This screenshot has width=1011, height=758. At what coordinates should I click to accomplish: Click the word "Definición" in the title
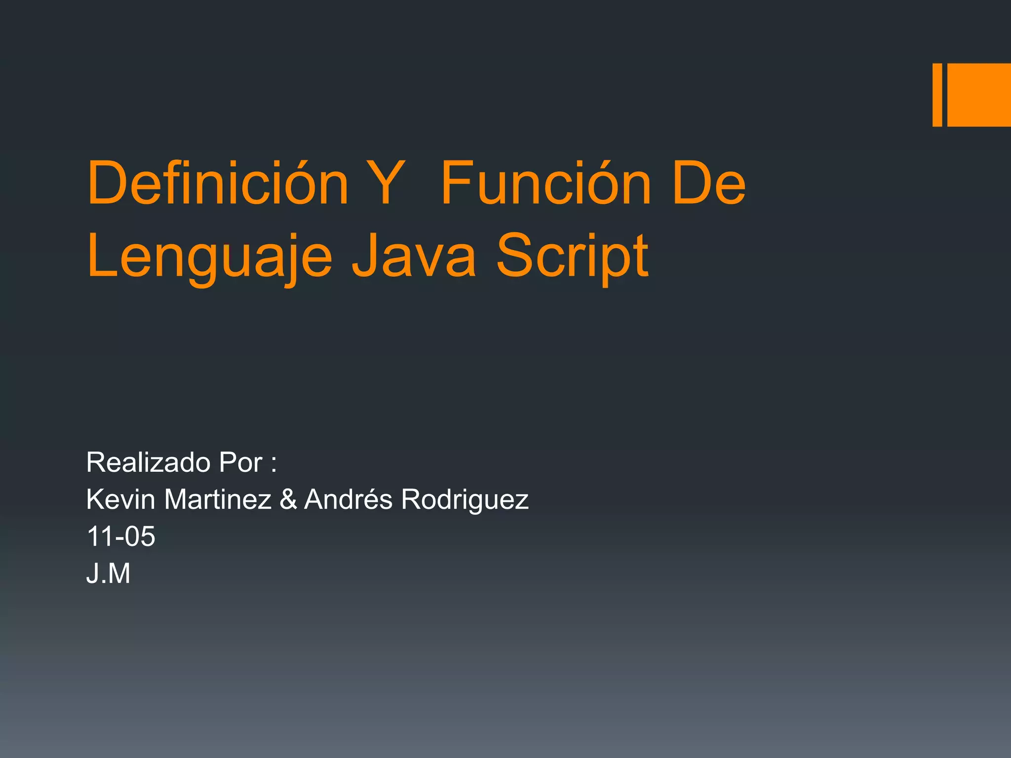(218, 183)
